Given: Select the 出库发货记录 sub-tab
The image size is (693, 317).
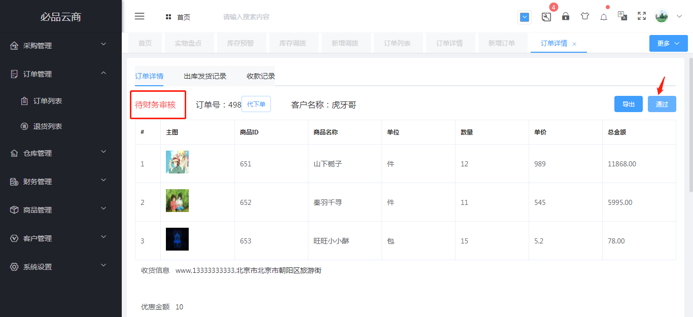Looking at the screenshot, I should coord(205,76).
